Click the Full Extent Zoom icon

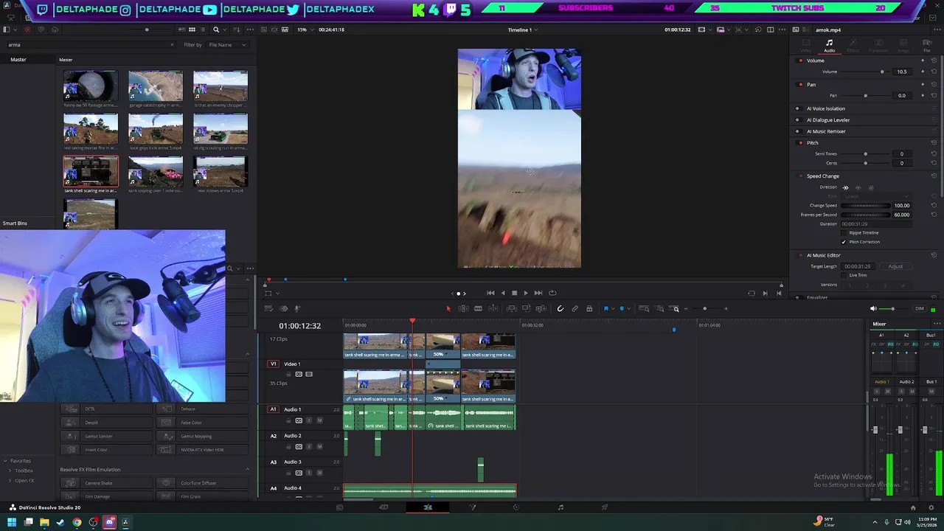pos(644,308)
